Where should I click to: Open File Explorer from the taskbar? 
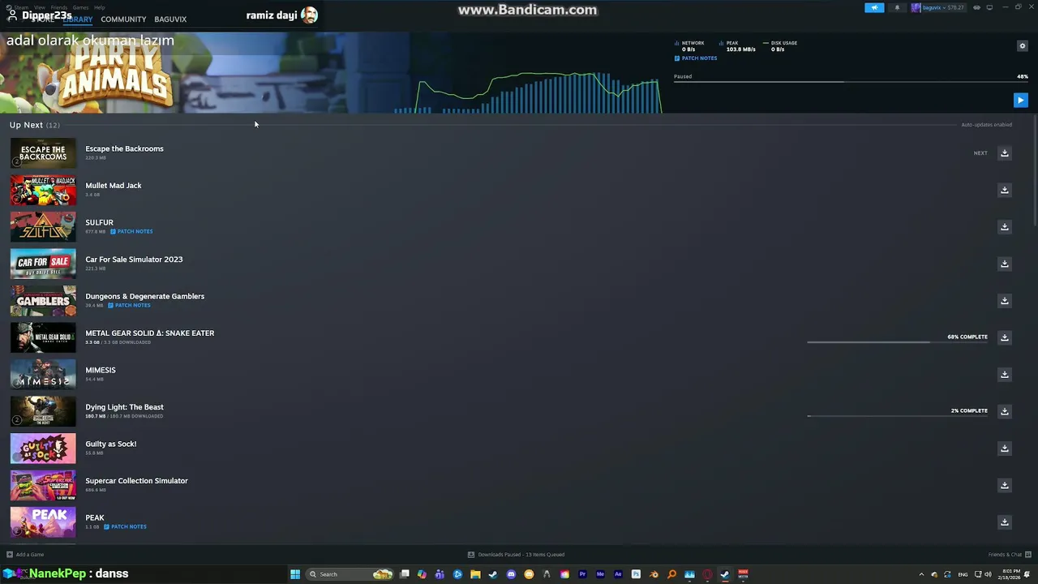click(475, 574)
